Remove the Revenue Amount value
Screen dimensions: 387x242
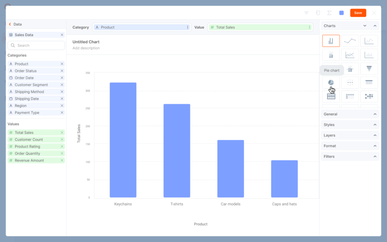pos(62,160)
